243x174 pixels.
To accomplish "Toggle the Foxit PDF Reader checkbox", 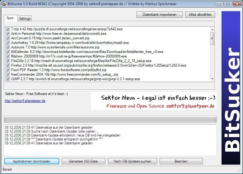I will pyautogui.click(x=8, y=70).
